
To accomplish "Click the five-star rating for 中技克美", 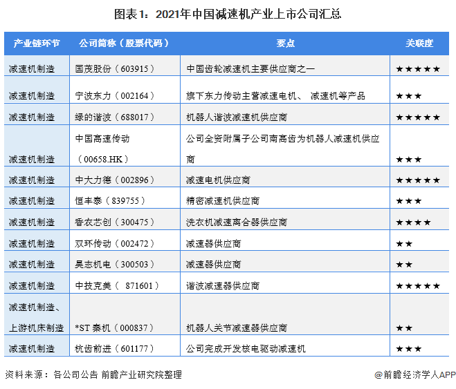I will (x=417, y=286).
